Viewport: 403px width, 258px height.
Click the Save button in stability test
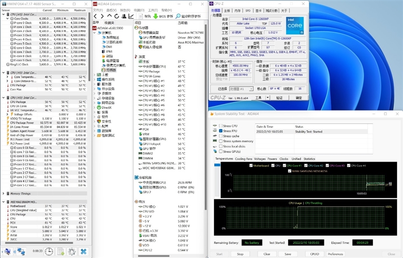[288, 254]
